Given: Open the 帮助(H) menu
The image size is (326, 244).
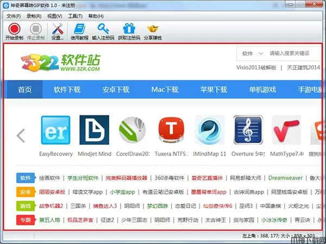Looking at the screenshot, I should [96, 16].
